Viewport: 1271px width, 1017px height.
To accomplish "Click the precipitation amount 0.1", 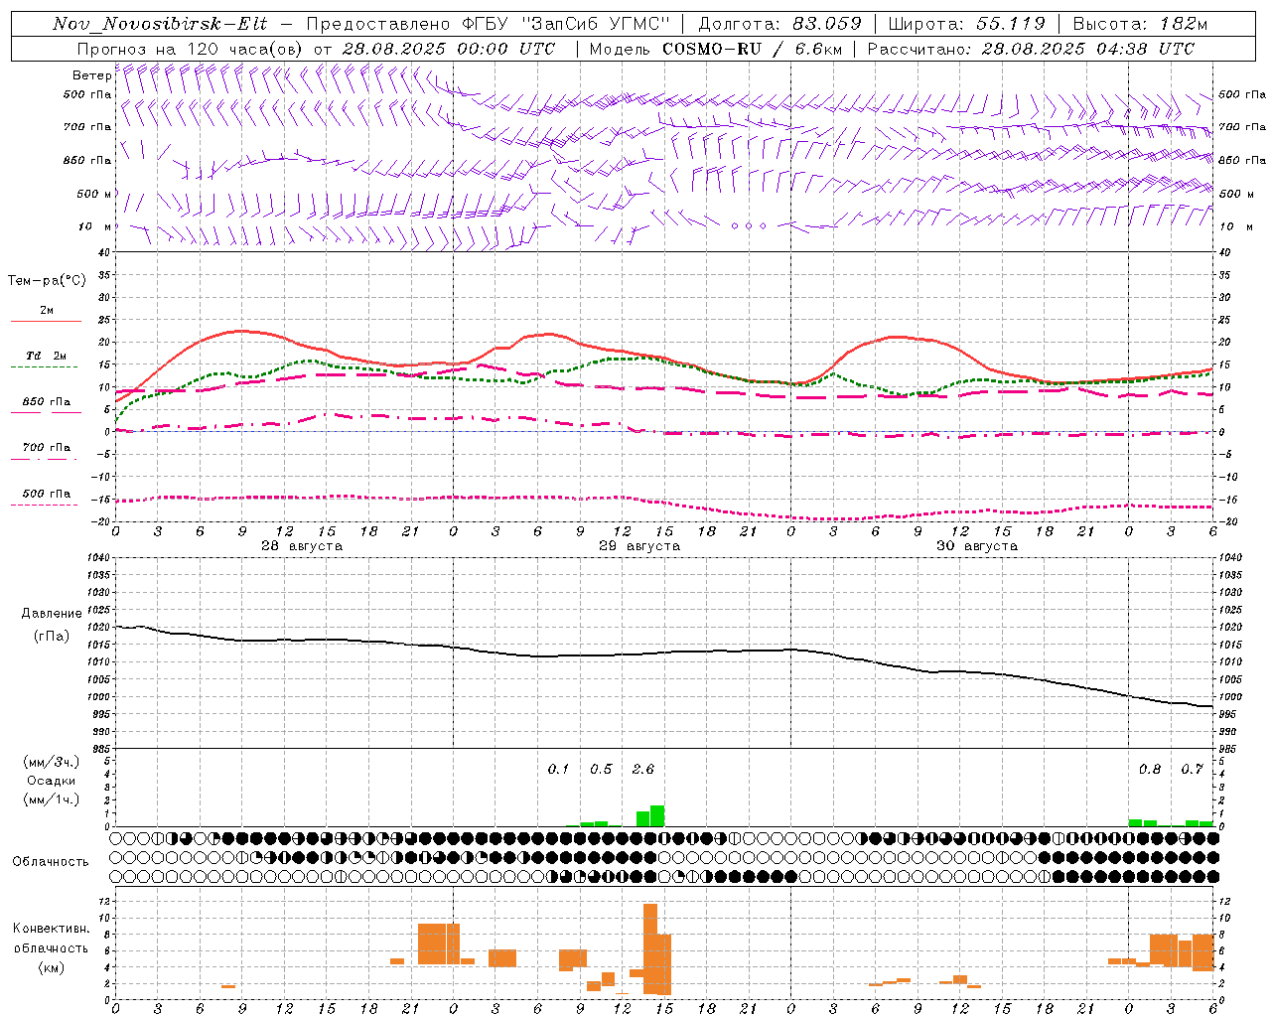I will (x=558, y=770).
